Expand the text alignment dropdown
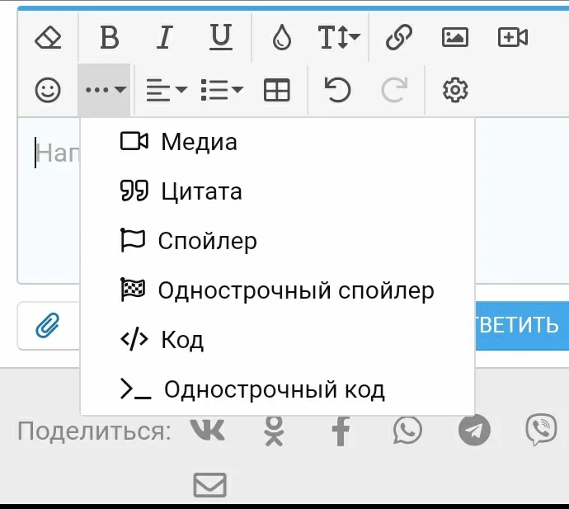This screenshot has height=509, width=569. (166, 90)
